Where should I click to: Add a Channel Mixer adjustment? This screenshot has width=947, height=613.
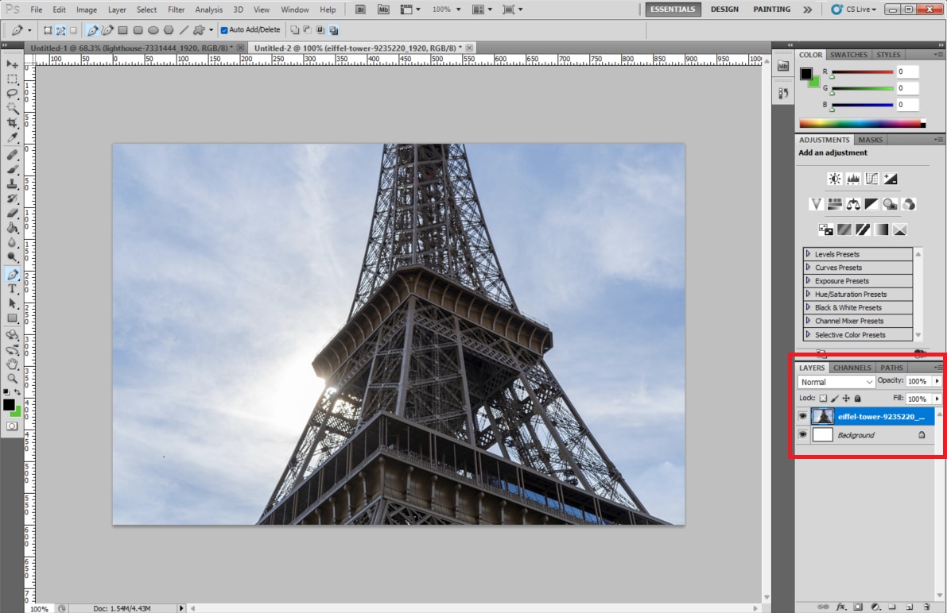pyautogui.click(x=908, y=204)
